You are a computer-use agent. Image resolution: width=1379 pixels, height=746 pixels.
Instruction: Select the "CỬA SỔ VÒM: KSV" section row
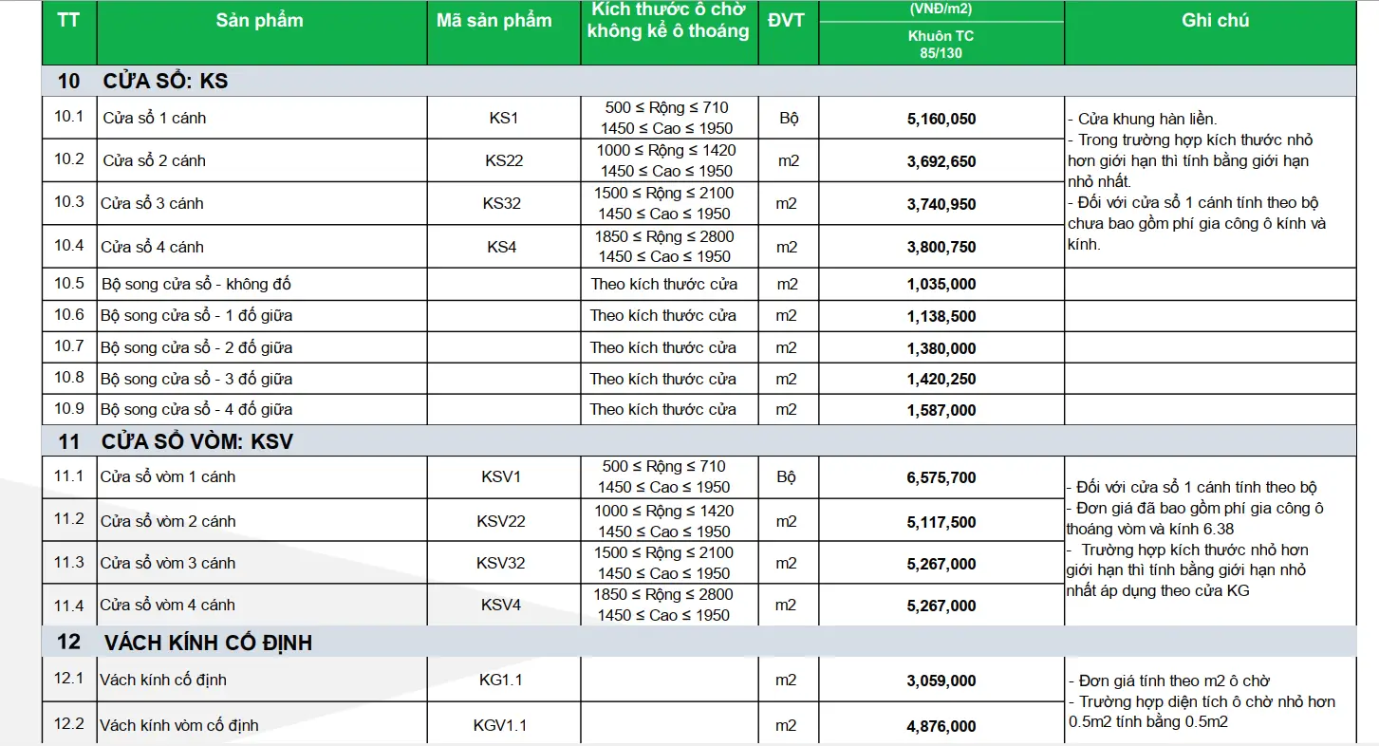point(197,442)
